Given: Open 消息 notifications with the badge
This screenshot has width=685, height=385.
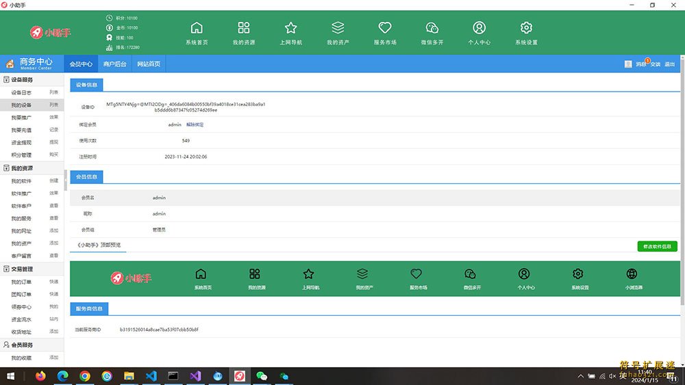Looking at the screenshot, I should point(640,64).
